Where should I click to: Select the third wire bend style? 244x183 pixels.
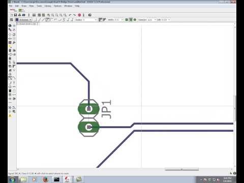click(x=44, y=20)
